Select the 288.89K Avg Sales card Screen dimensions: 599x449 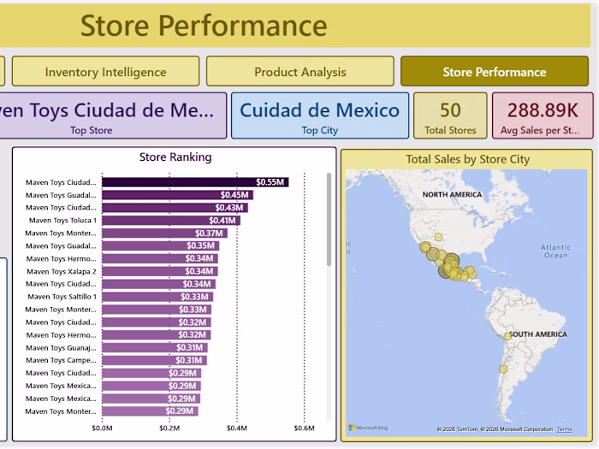coord(543,115)
